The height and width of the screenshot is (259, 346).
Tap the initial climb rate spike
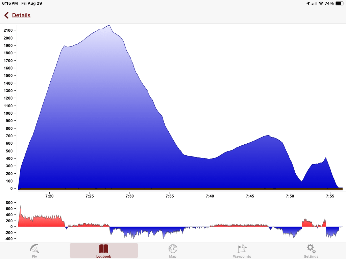click(x=21, y=206)
